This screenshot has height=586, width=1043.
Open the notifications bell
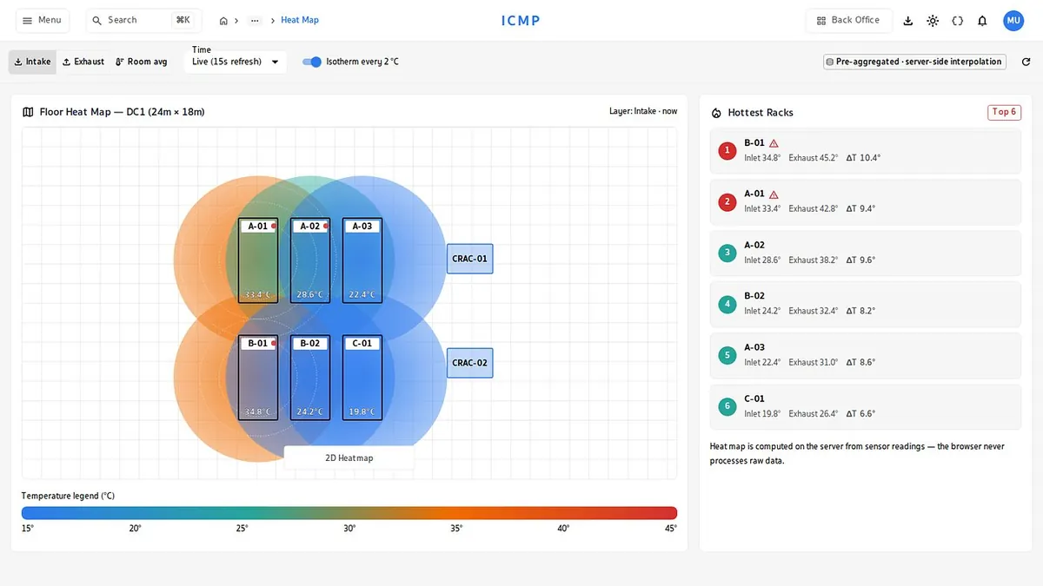coord(982,21)
